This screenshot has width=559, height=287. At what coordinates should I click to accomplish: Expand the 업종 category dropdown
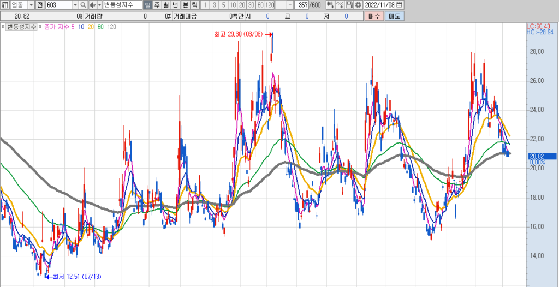coord(31,5)
